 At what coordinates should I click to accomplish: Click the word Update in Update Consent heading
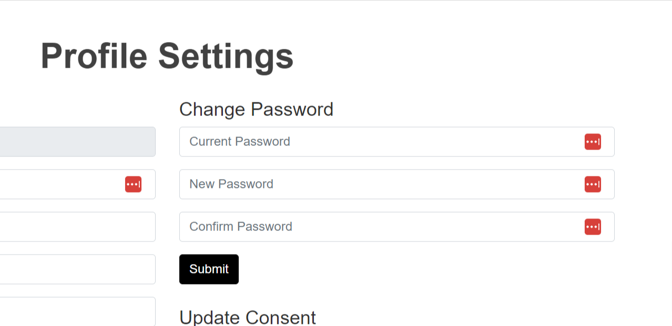click(x=210, y=318)
